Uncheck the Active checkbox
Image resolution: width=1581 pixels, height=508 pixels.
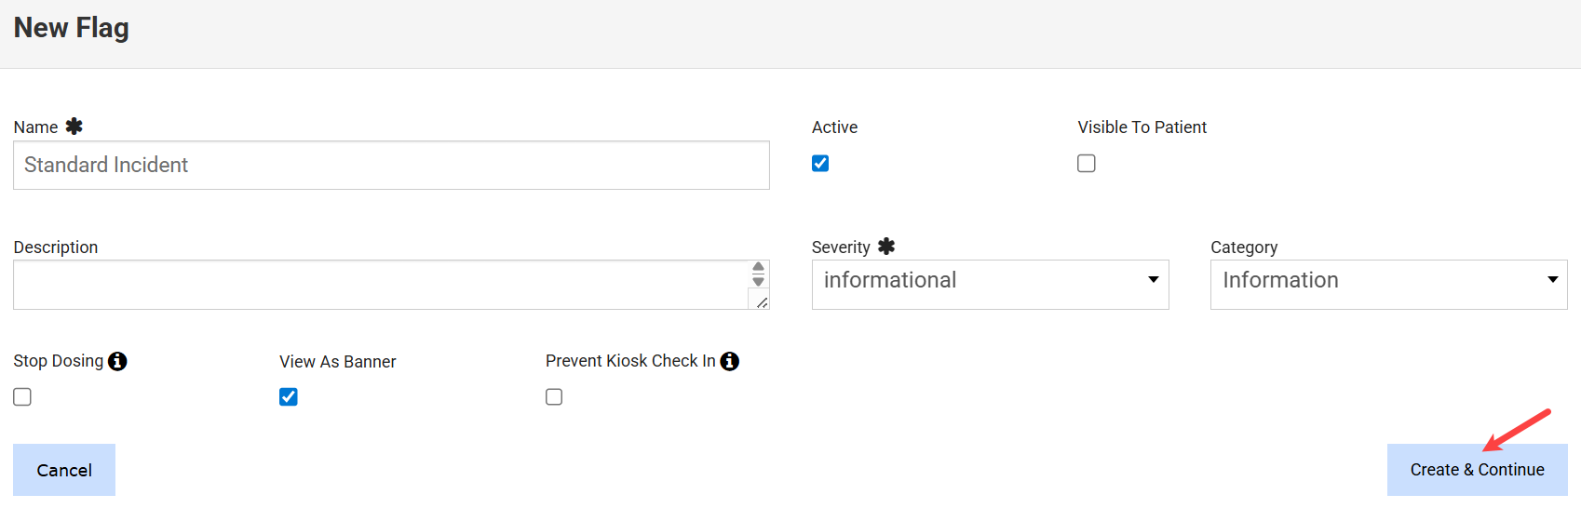pos(820,164)
